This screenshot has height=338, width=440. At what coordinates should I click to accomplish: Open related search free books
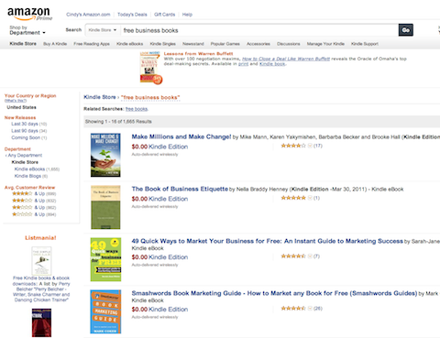(137, 109)
